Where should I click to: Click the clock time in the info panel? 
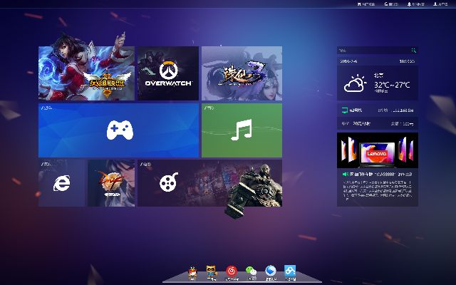click(407, 61)
